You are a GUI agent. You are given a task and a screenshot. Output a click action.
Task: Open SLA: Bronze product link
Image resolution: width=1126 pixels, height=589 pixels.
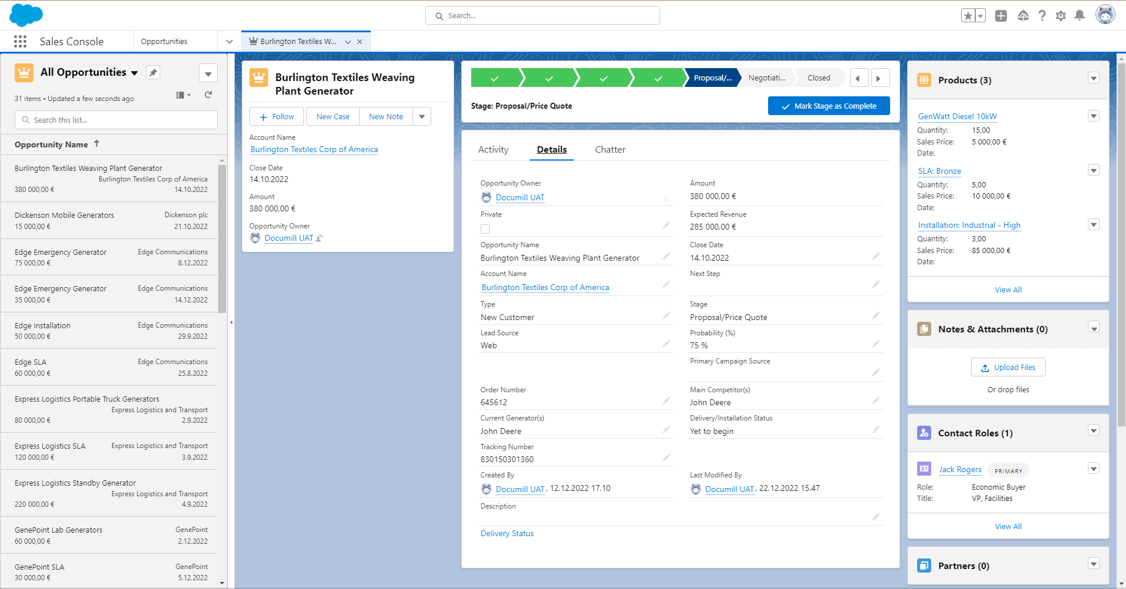[939, 171]
